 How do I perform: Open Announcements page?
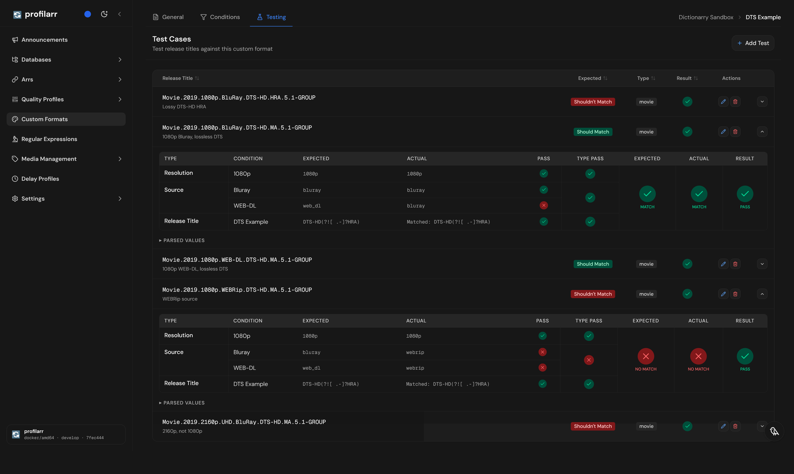click(66, 40)
